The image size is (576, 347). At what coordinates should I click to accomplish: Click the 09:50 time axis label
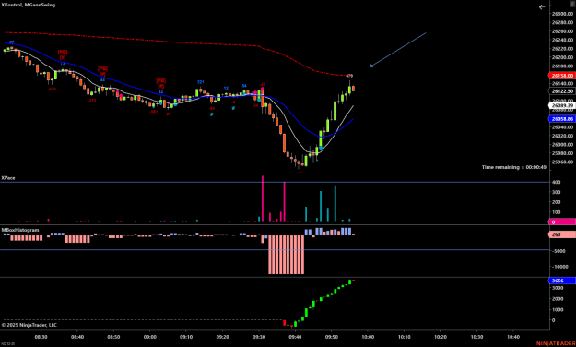coord(332,337)
